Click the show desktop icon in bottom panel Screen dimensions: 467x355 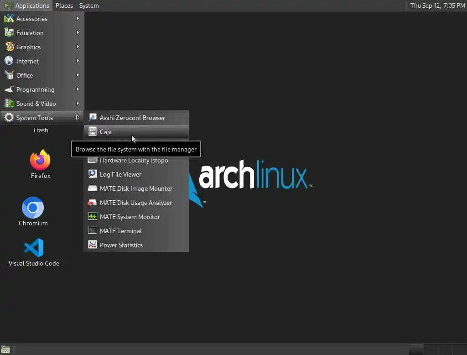point(5,350)
